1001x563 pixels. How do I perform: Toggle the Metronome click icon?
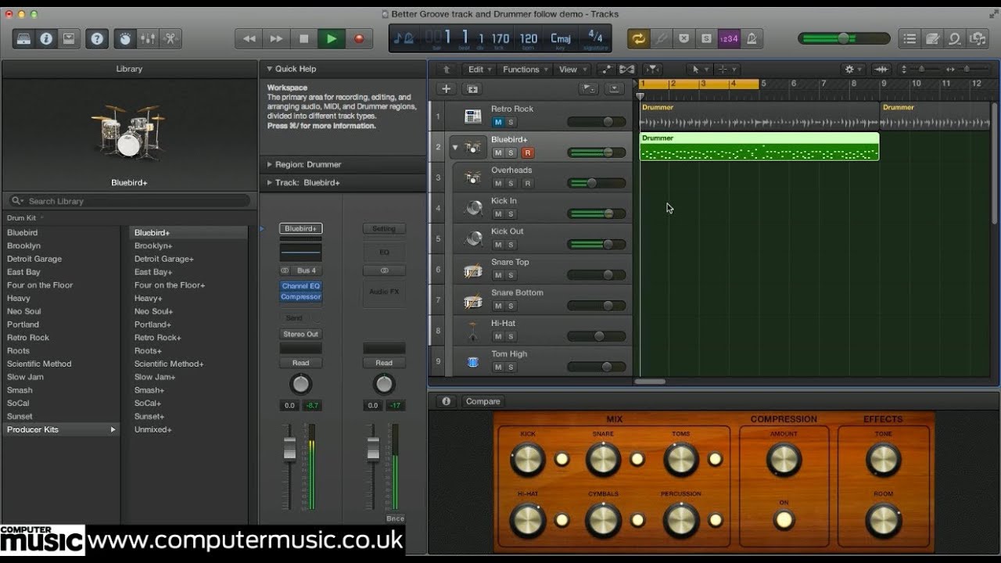tap(752, 38)
